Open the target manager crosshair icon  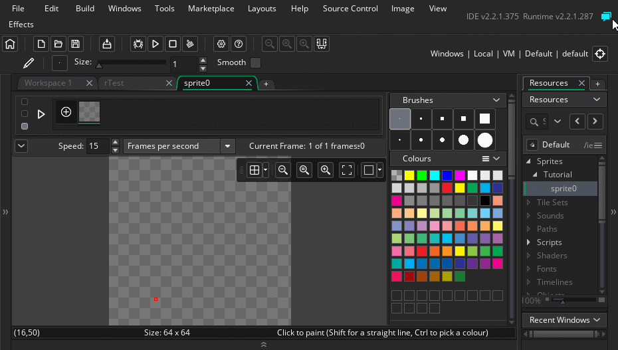[x=600, y=54]
